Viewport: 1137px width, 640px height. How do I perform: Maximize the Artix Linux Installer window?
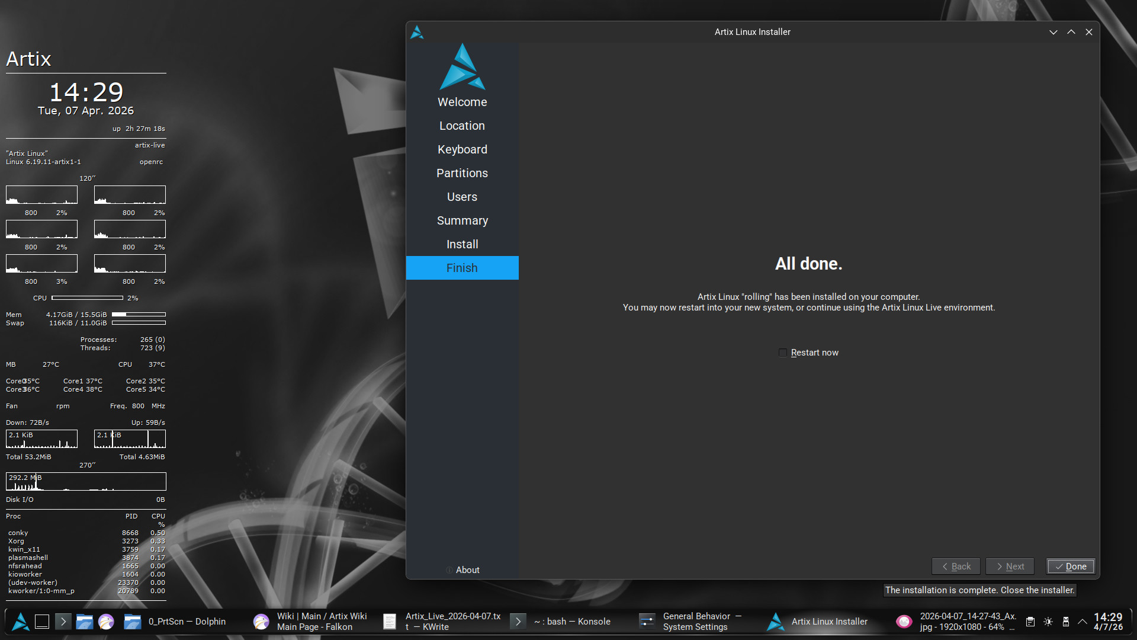(x=1071, y=32)
